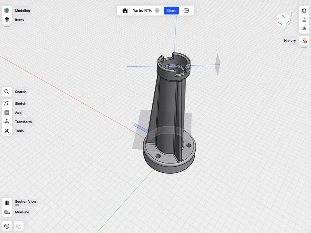Toggle the Section View icon
This screenshot has width=311, height=233.
[7, 203]
